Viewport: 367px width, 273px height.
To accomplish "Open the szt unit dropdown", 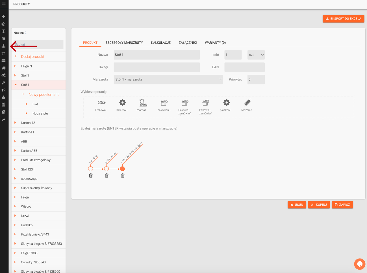I will tap(256, 55).
